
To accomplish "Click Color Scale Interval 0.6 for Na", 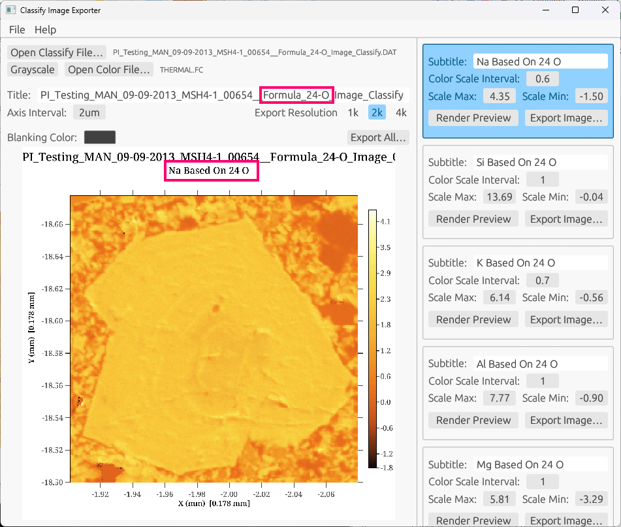I will (x=542, y=79).
